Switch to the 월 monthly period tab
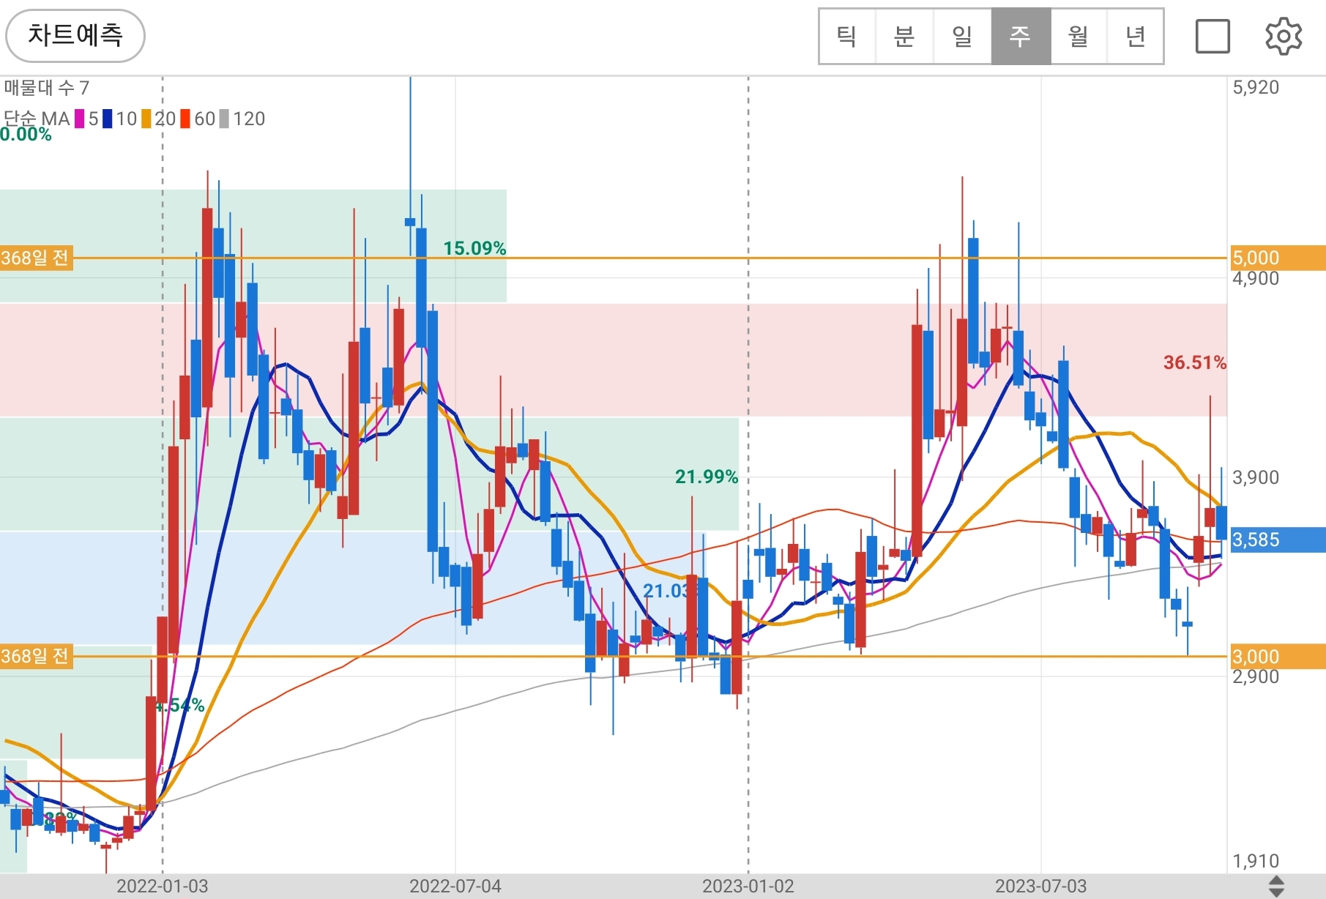This screenshot has height=899, width=1326. click(x=1079, y=37)
